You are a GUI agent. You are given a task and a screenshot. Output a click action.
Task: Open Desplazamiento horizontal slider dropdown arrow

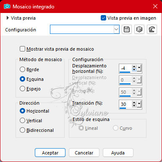139,68
